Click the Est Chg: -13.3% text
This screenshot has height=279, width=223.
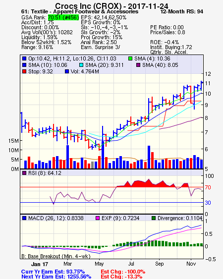121,277
